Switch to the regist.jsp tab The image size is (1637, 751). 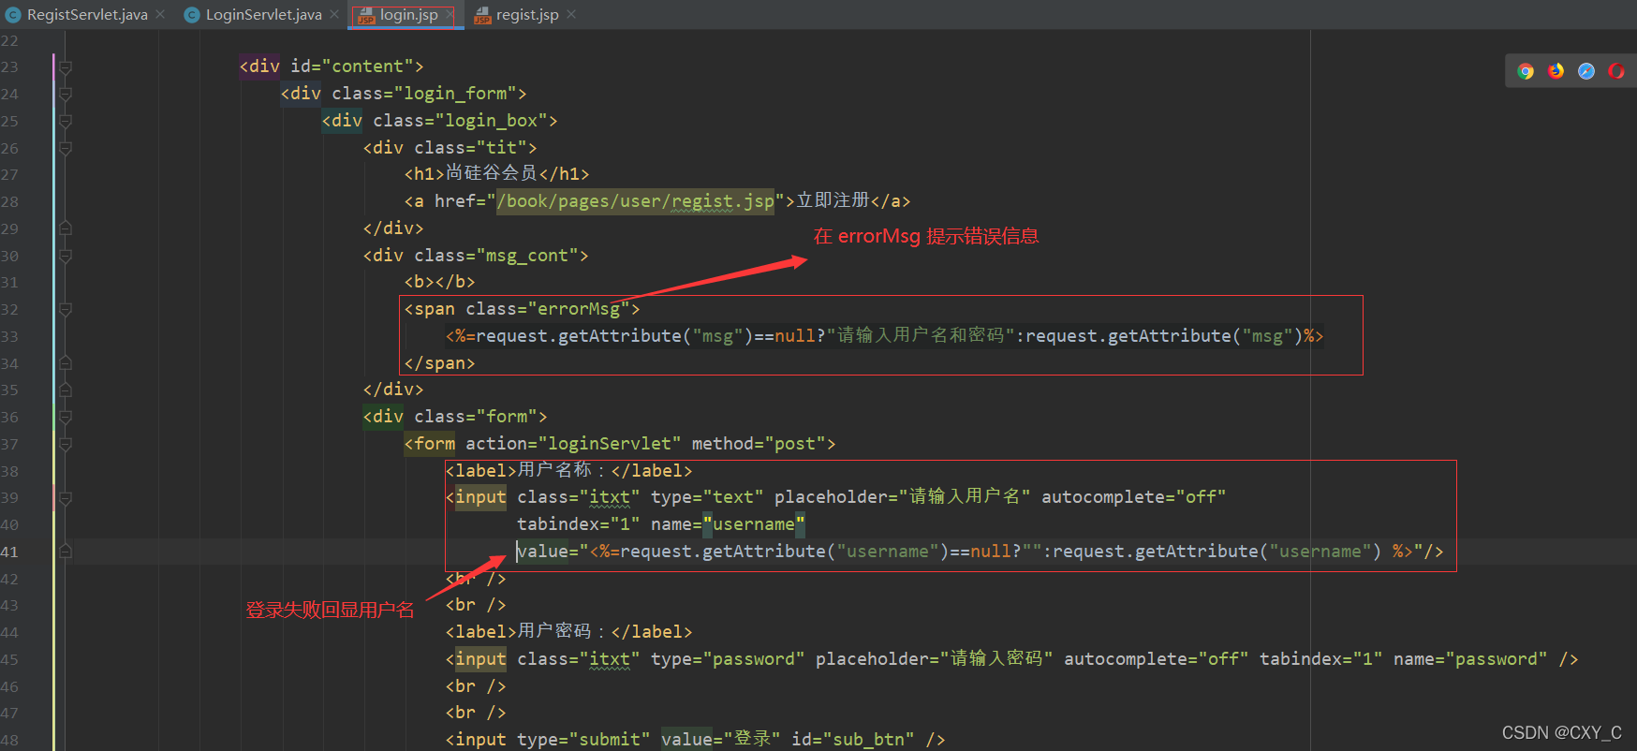[527, 15]
